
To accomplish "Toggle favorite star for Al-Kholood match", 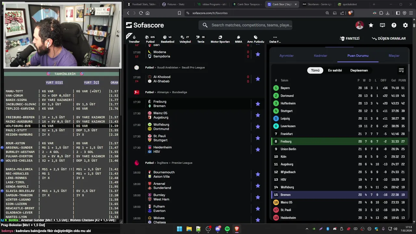I will (x=258, y=79).
